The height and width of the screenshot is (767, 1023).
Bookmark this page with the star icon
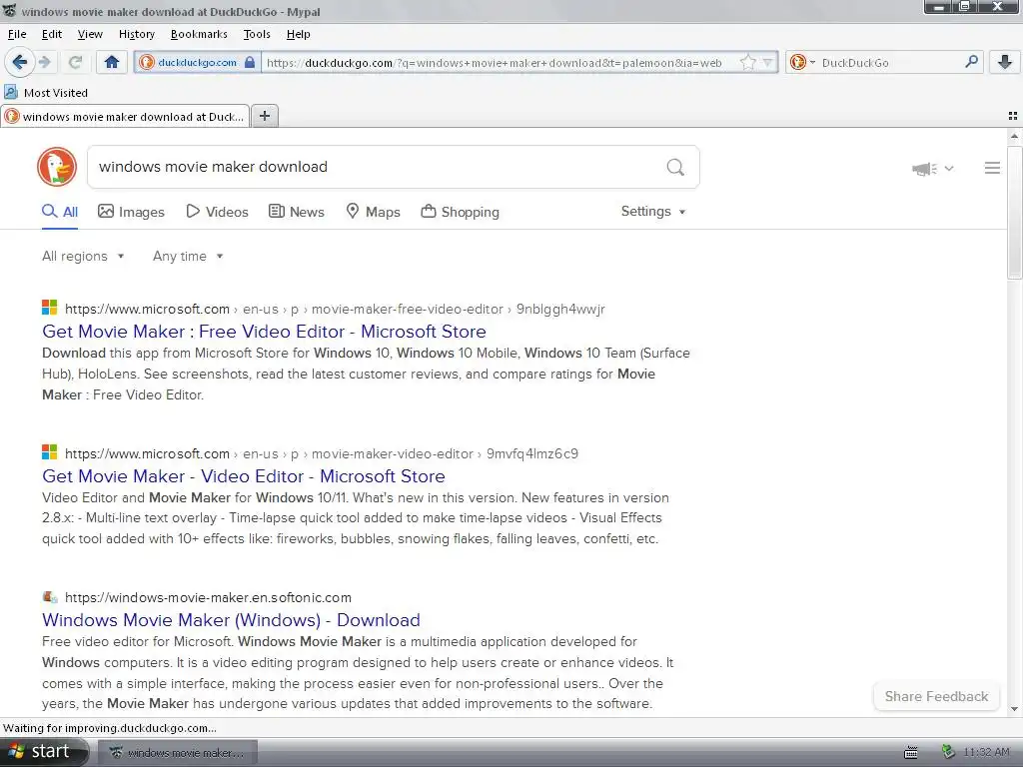[747, 63]
